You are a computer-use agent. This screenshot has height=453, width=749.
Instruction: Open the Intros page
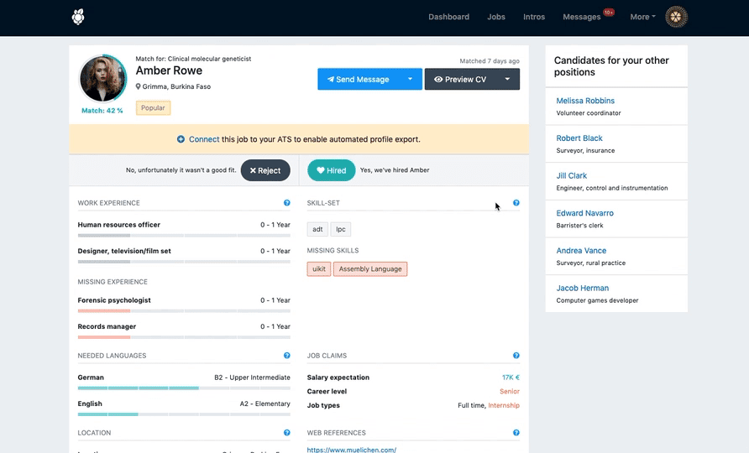534,17
